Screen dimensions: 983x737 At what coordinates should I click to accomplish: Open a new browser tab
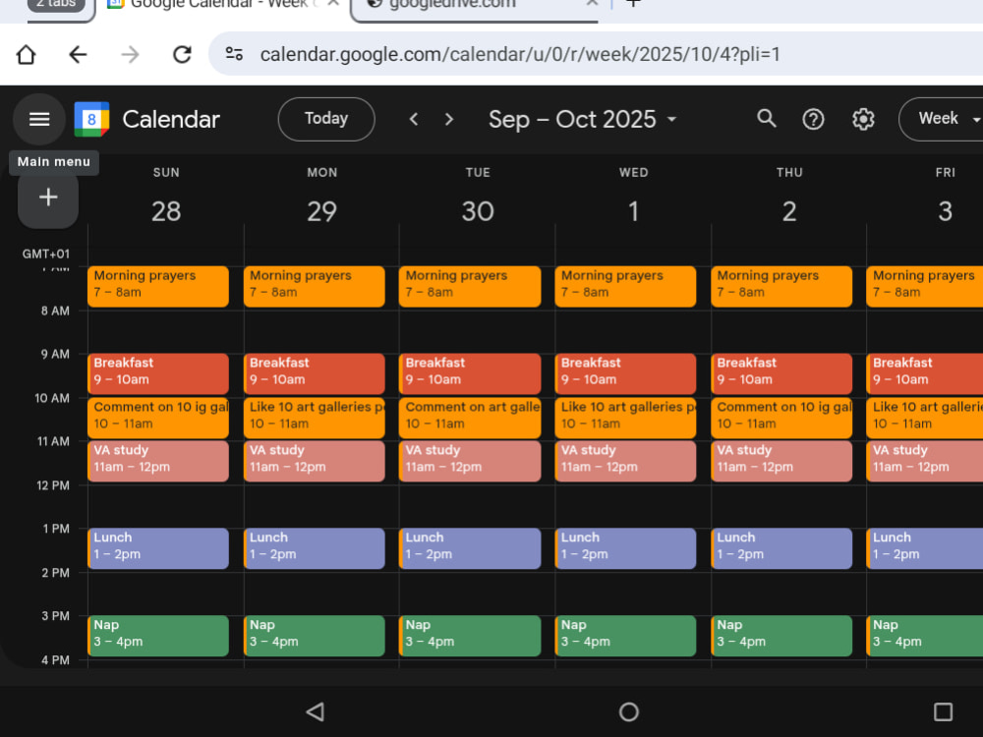(633, 4)
